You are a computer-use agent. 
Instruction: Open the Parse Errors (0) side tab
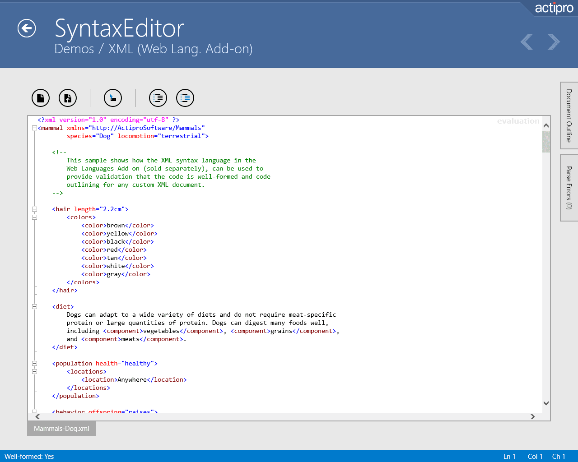(x=569, y=188)
